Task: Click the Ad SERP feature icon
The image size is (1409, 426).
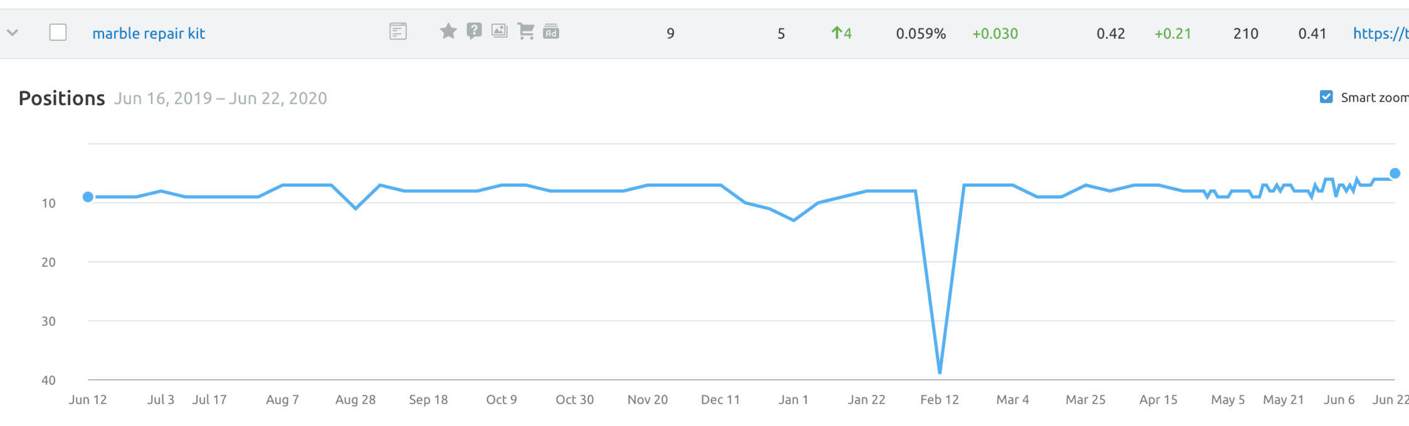Action: 551,31
